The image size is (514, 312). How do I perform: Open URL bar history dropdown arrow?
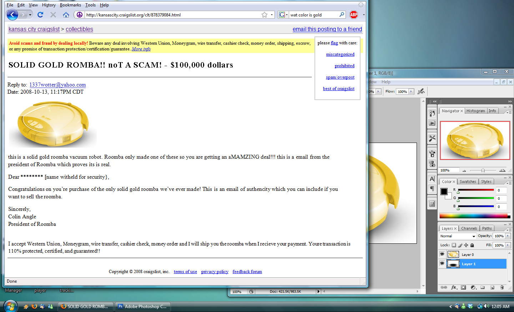coord(272,15)
